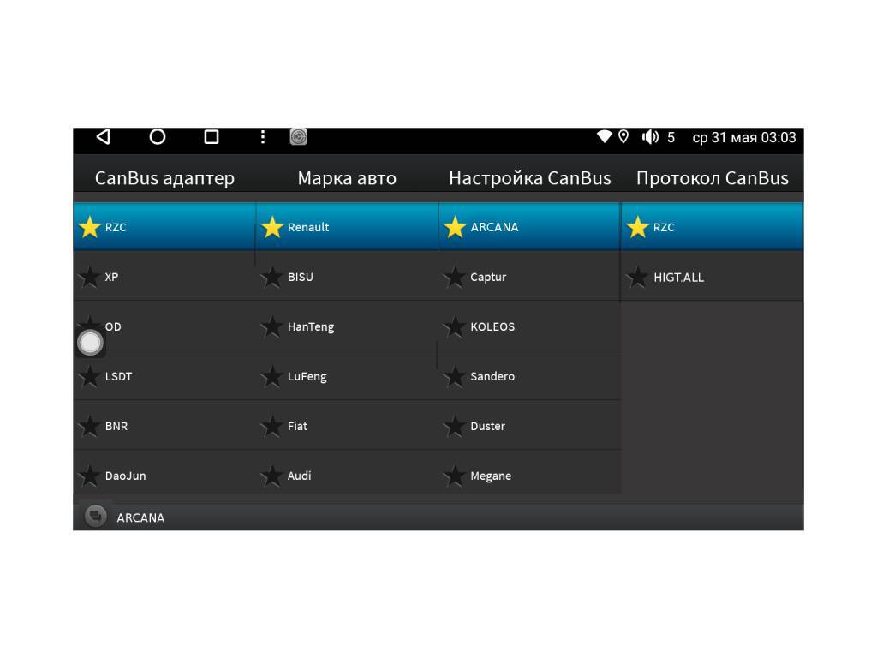Star the ARCANA CanBus setting
This screenshot has width=877, height=658.
[456, 227]
